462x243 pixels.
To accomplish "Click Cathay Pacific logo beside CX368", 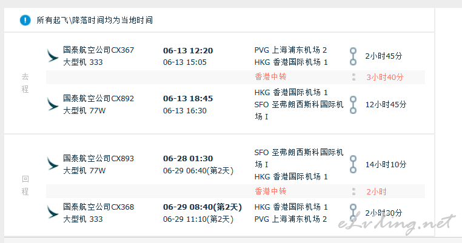I will 53,212.
